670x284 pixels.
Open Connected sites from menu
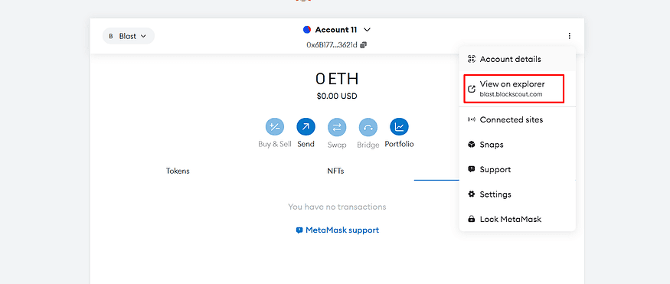point(518,119)
